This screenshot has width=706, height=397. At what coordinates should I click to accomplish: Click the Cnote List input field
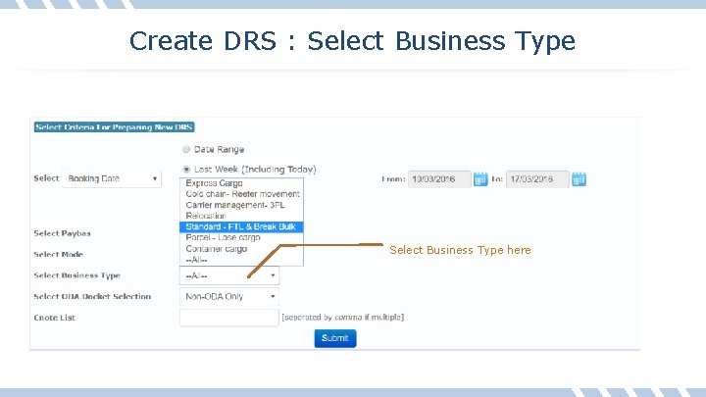(229, 318)
